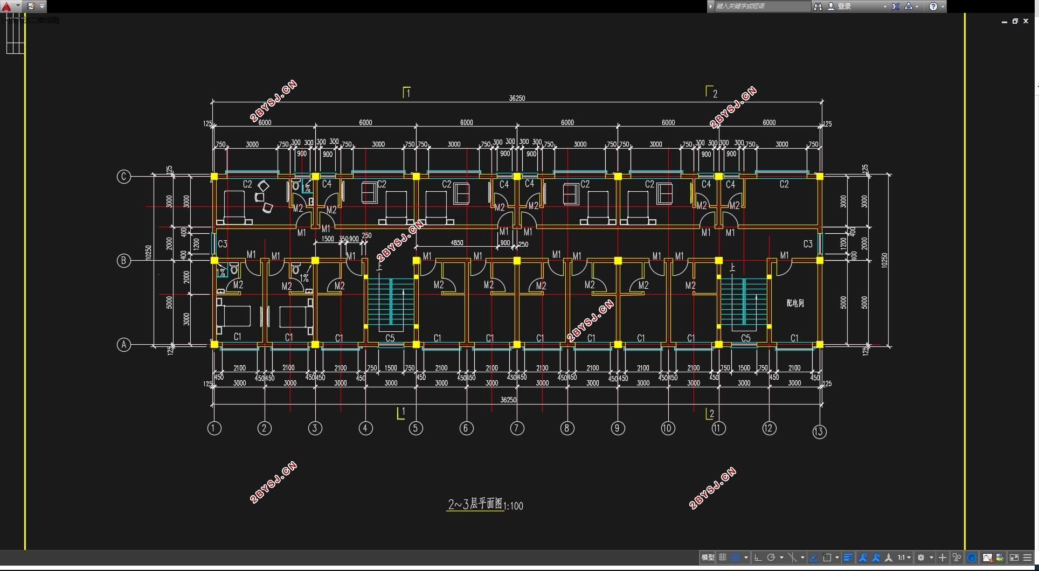Click the workspace switching gear icon
The image size is (1039, 571).
(921, 558)
